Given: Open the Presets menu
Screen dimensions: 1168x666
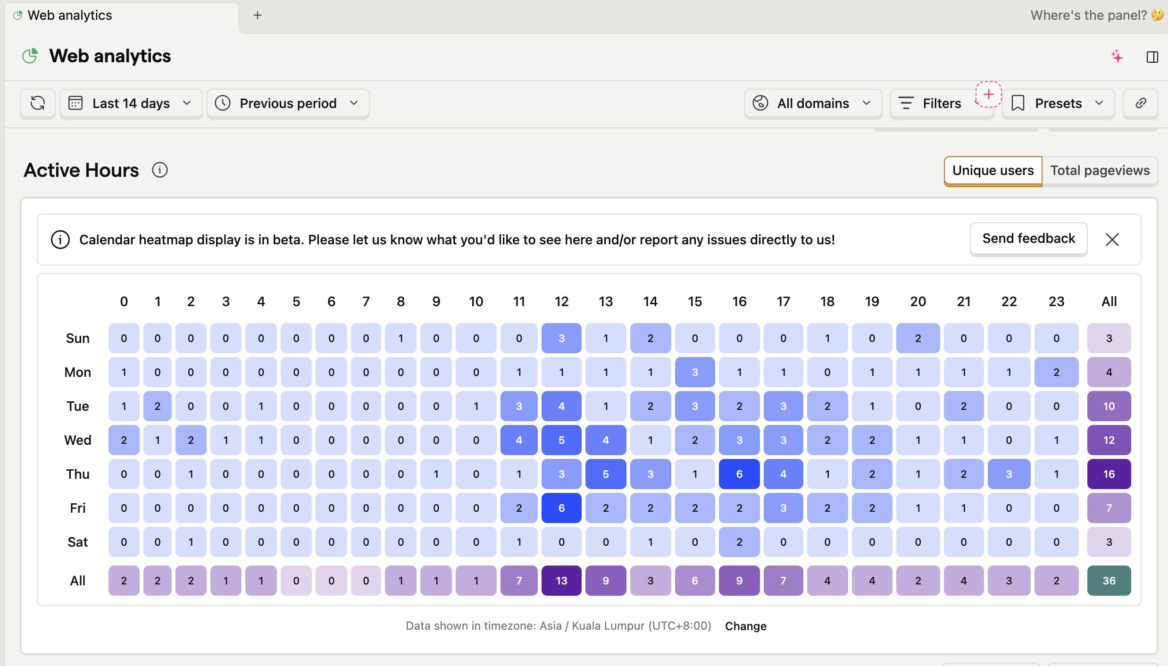Looking at the screenshot, I should [1058, 103].
